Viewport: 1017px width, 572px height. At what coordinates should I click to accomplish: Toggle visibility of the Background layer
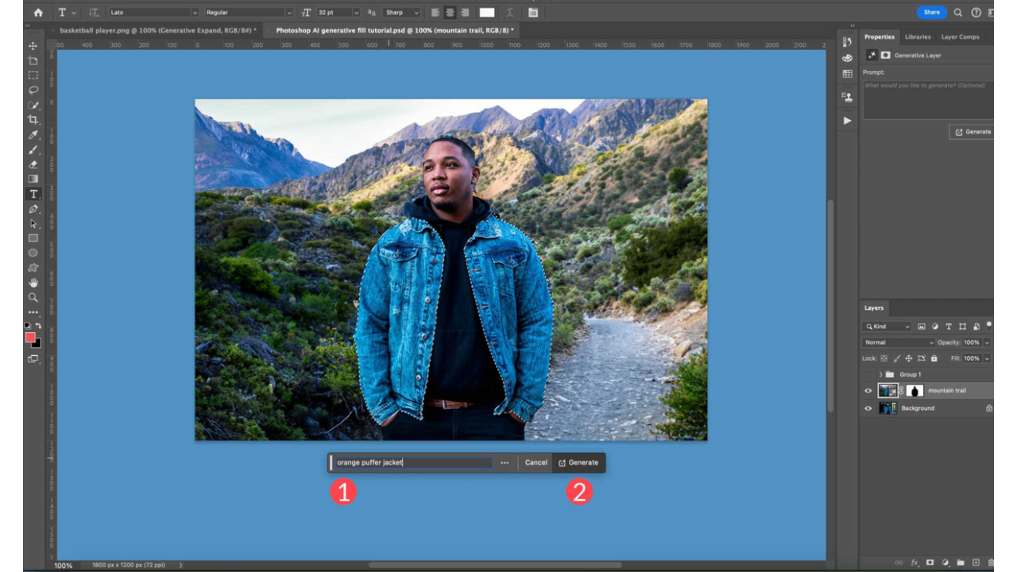(868, 408)
